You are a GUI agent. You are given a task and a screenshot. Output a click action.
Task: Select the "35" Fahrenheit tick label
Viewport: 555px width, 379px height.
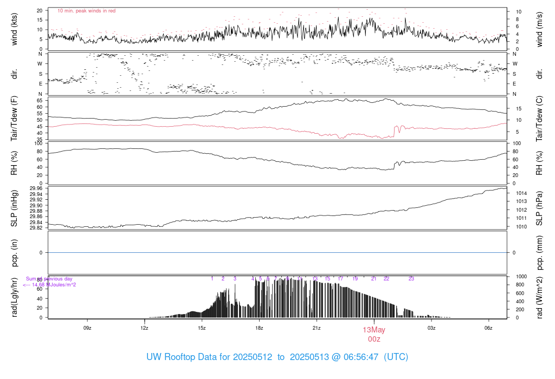[40, 140]
